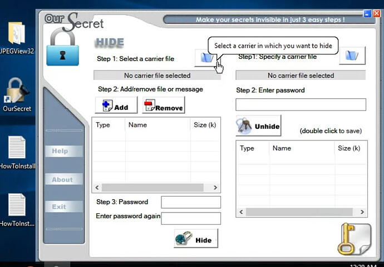Focus the Enter password again field
384x267 pixels.
coord(191,218)
